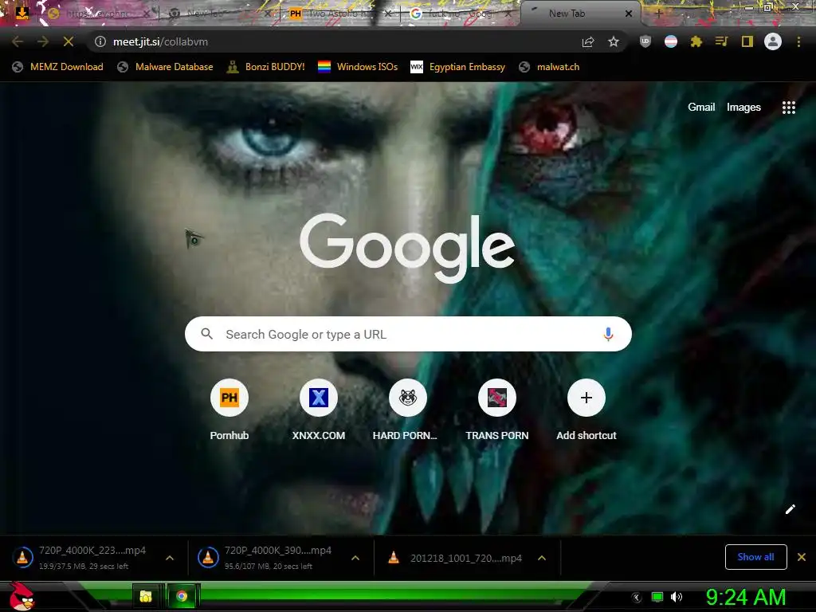816x612 pixels.
Task: Bookmark this tab with the star icon
Action: click(614, 41)
